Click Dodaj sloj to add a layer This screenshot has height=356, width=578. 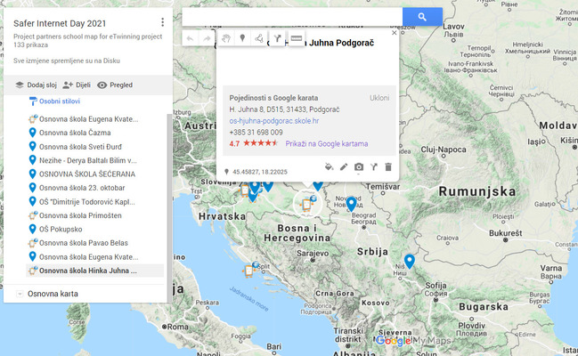(36, 85)
